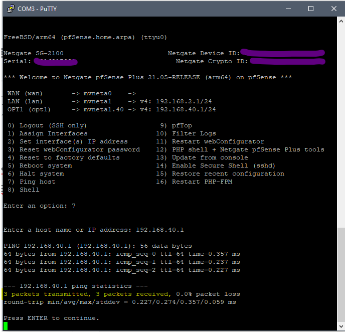This screenshot has width=345, height=332.
Task: Click the scrollbar down arrow
Action: (340, 327)
